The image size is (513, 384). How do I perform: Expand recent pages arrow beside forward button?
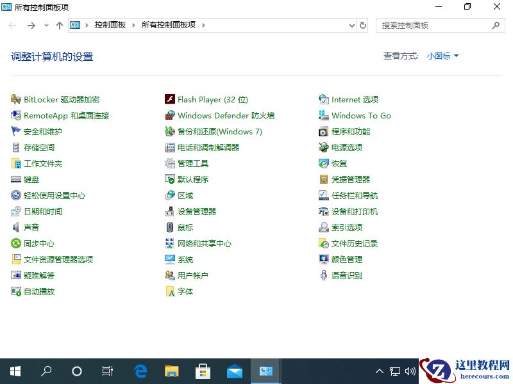46,26
